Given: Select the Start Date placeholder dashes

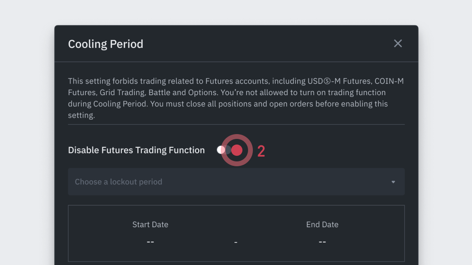Looking at the screenshot, I should (x=150, y=242).
